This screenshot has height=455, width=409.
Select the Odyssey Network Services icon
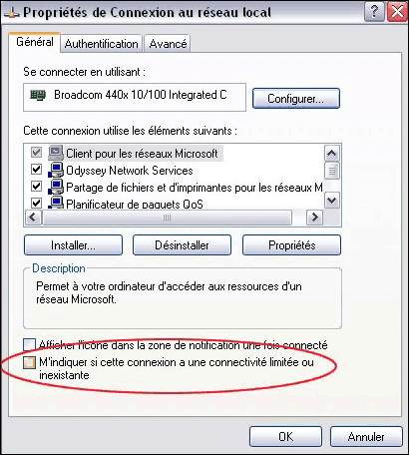56,170
